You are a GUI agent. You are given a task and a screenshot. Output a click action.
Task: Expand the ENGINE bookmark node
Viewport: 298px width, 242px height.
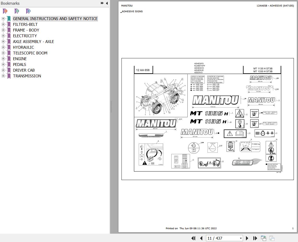click(x=3, y=59)
